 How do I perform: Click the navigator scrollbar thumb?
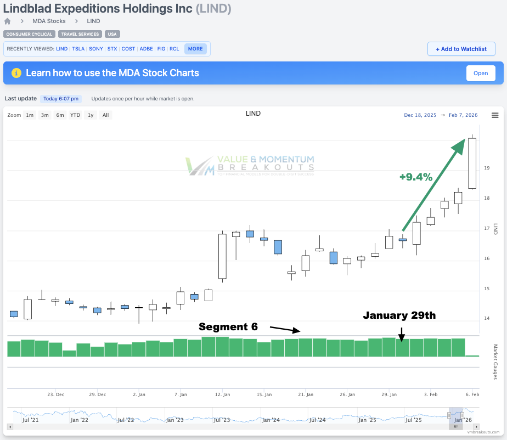[x=456, y=426]
